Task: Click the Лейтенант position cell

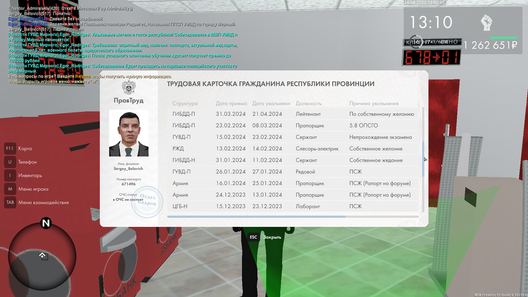Action: [x=308, y=114]
